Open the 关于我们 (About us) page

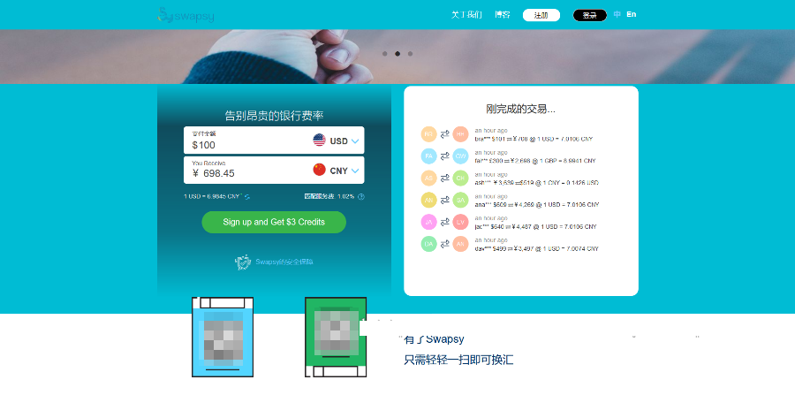pyautogui.click(x=466, y=15)
